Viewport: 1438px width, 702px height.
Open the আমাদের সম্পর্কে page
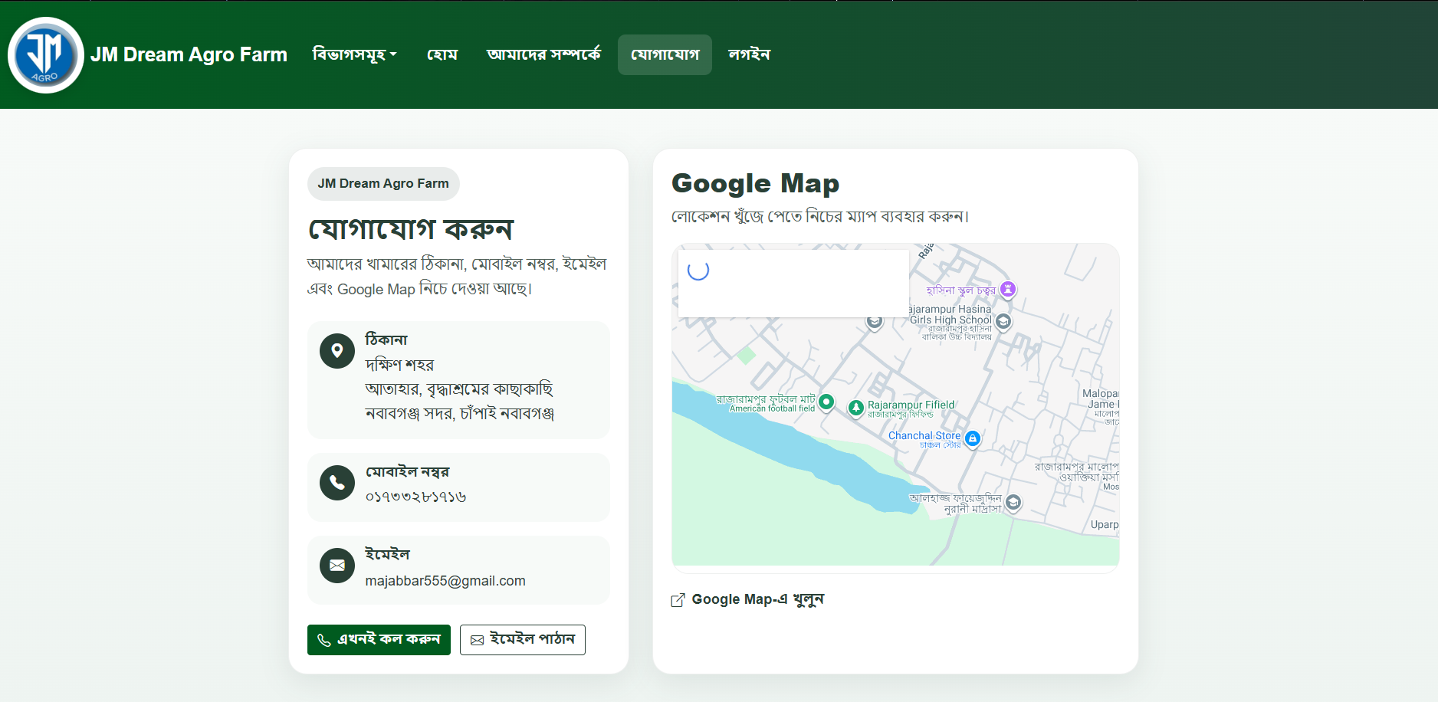tap(543, 54)
